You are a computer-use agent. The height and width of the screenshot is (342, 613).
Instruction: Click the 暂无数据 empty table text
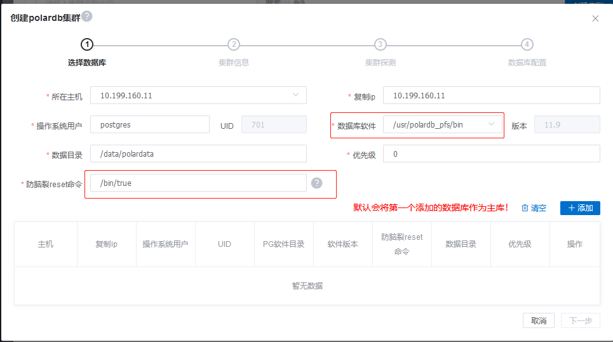point(307,286)
